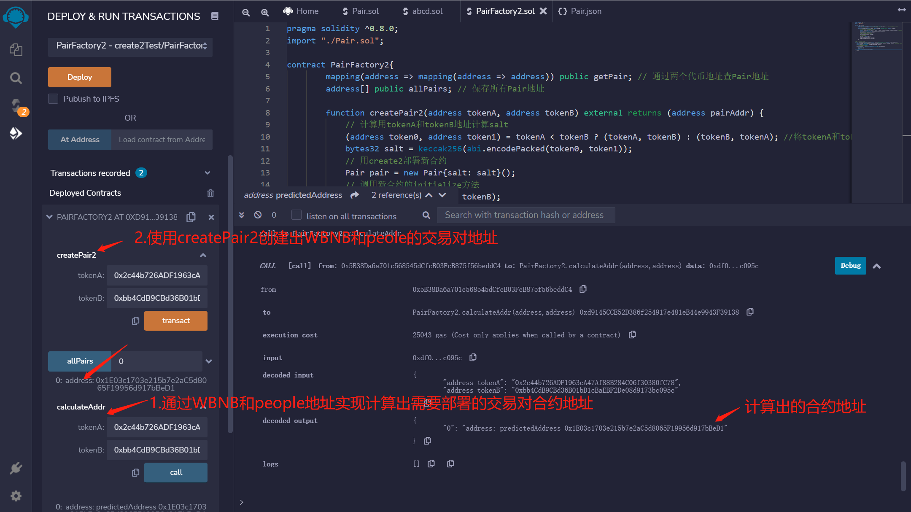This screenshot has width=911, height=512.
Task: Collapse the createPair2 function panel
Action: (202, 255)
